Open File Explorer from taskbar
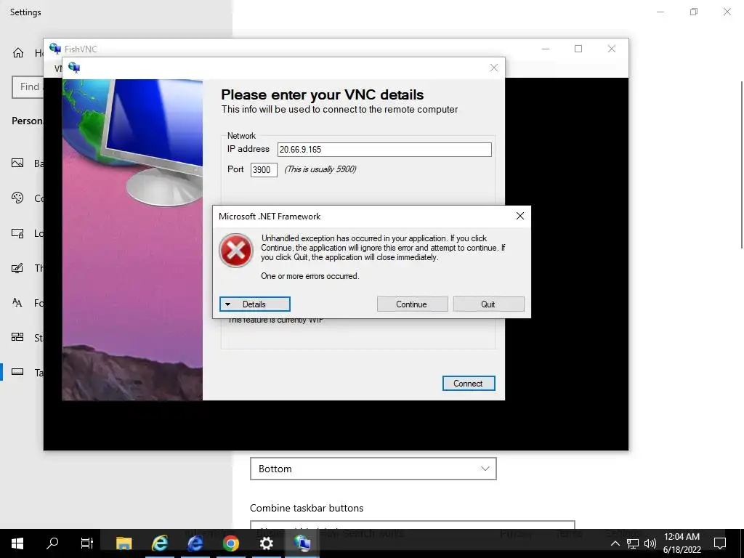The image size is (744, 558). point(124,543)
